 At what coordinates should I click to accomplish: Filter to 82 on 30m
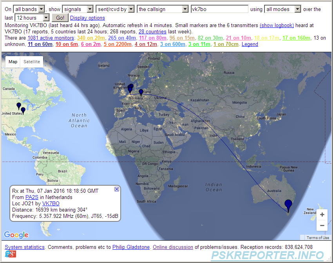point(210,38)
